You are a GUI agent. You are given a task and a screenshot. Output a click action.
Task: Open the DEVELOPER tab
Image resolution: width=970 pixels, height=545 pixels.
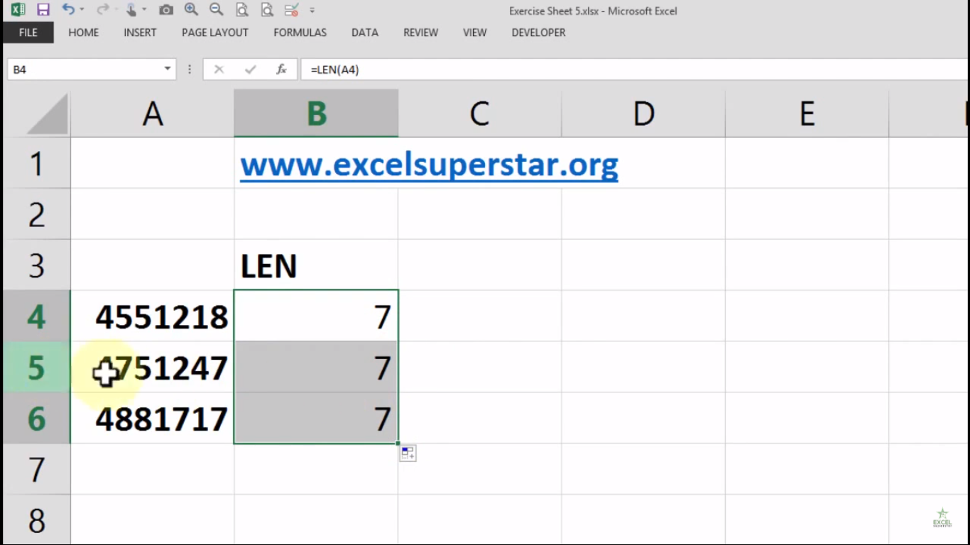[x=539, y=33]
